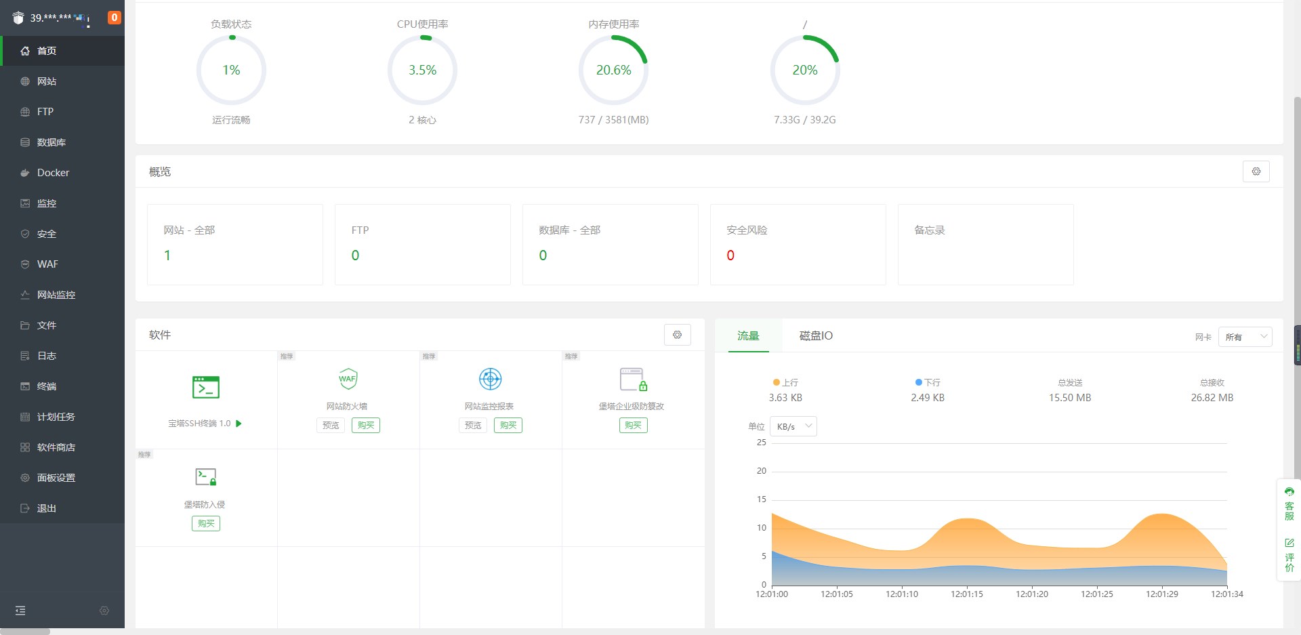Open the 首页 home sidebar item

[62, 51]
